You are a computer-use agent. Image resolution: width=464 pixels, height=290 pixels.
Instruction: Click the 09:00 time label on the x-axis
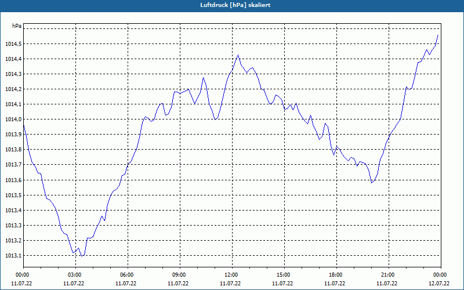coord(179,275)
